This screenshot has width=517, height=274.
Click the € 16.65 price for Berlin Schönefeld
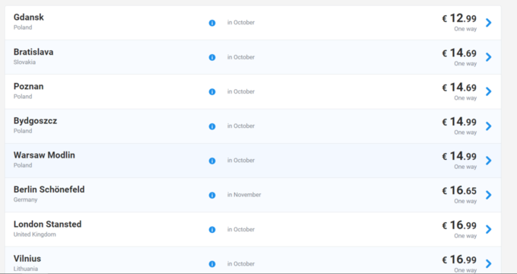click(x=459, y=190)
